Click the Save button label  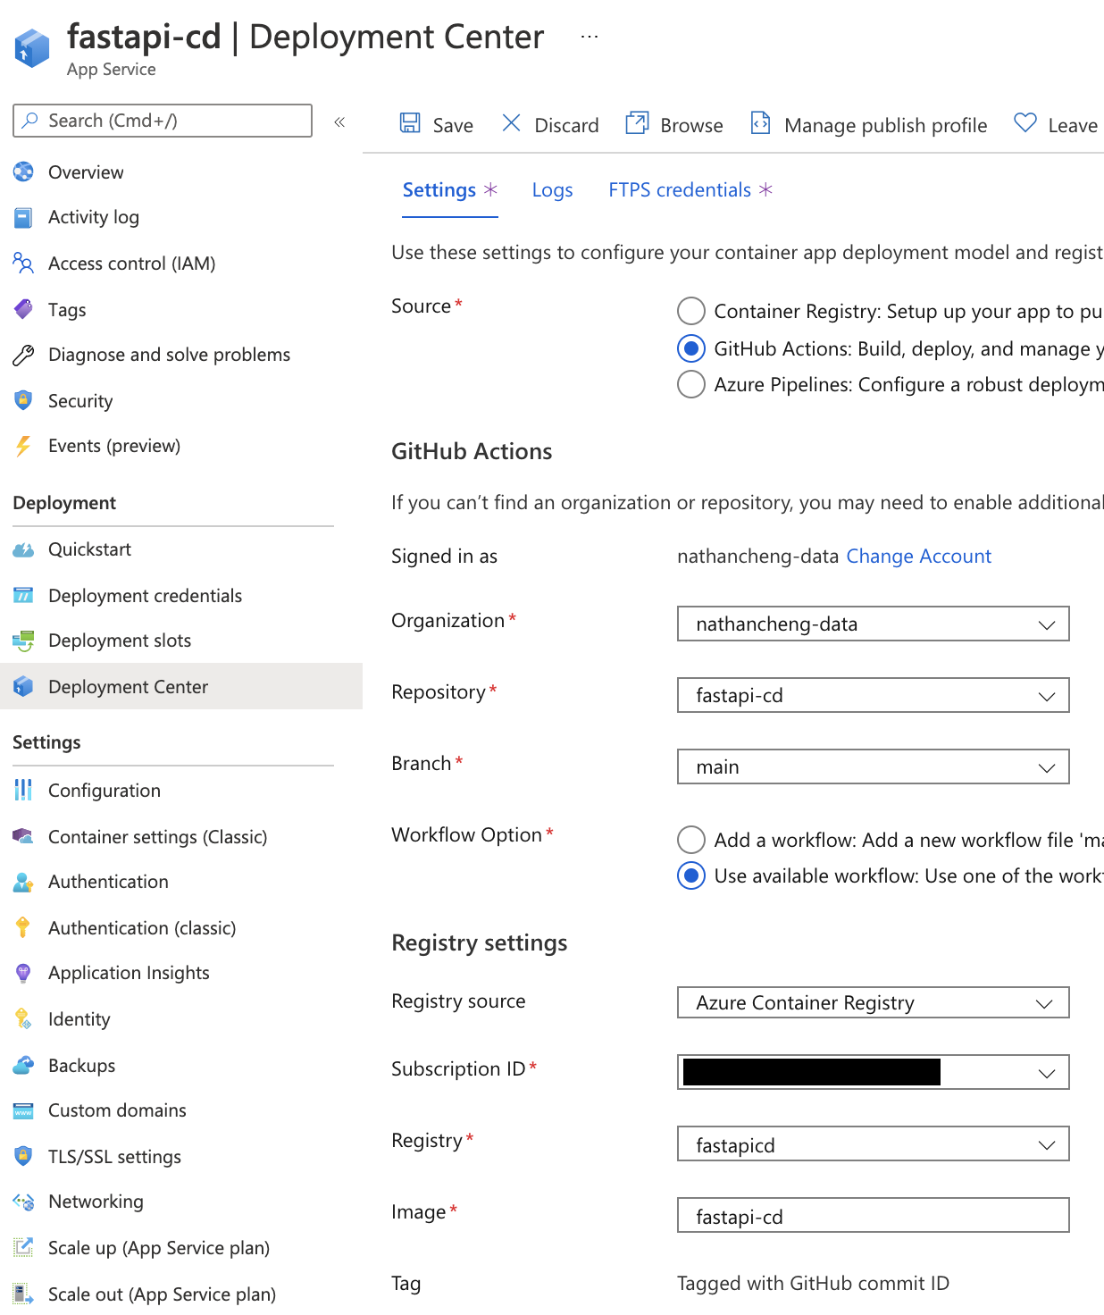click(x=453, y=125)
